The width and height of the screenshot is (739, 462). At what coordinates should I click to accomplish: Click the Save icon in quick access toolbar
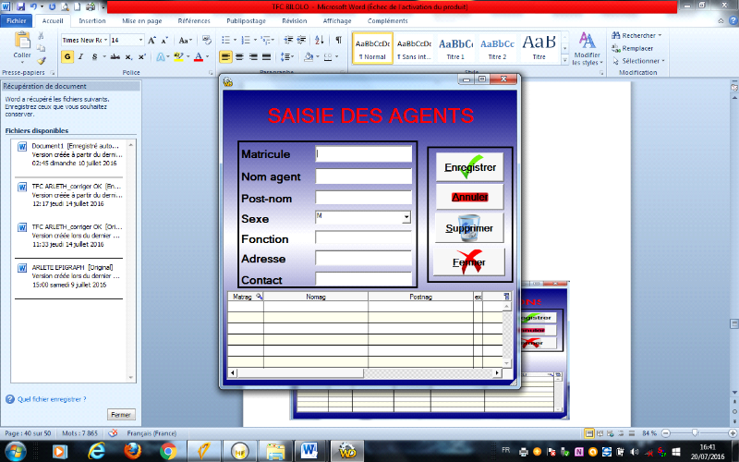[x=20, y=6]
